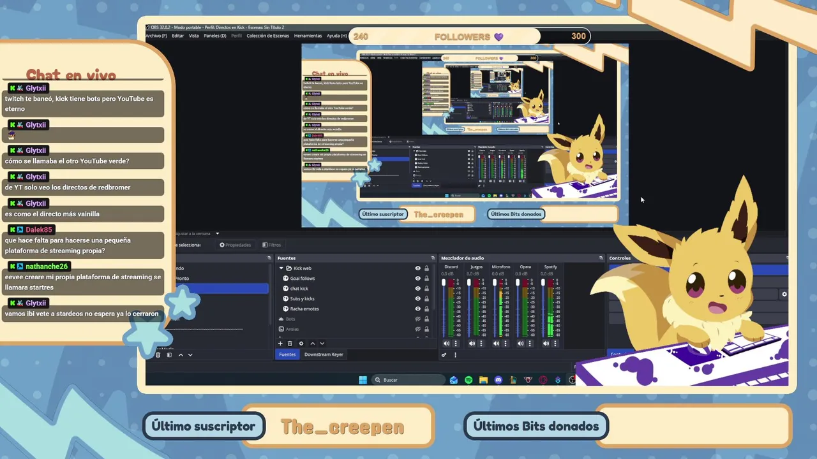Hide the Kick web group

click(418, 268)
